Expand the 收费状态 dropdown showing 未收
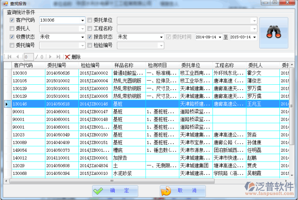 [83, 37]
